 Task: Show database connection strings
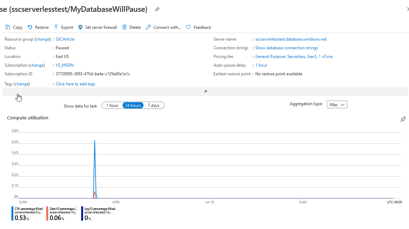(286, 48)
